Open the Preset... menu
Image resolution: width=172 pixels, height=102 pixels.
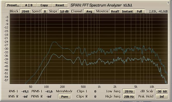click(x=13, y=5)
